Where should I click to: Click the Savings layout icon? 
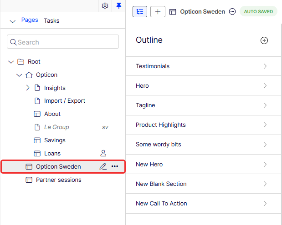pyautogui.click(x=37, y=140)
